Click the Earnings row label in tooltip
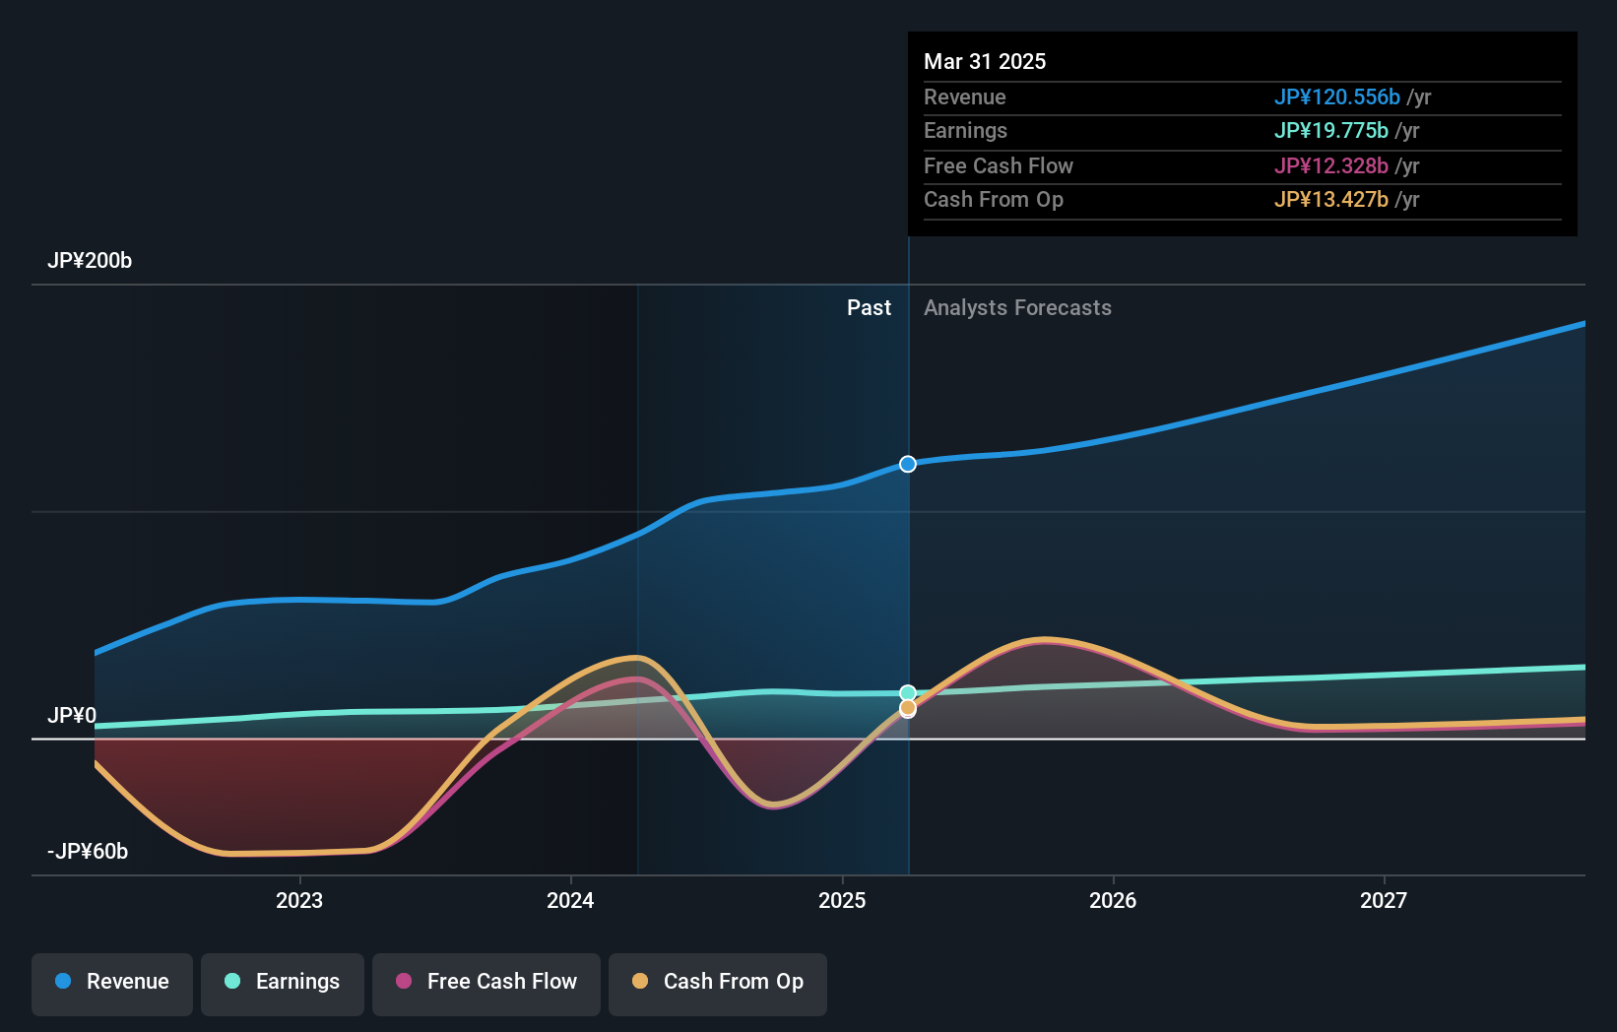1617x1032 pixels. point(965,130)
